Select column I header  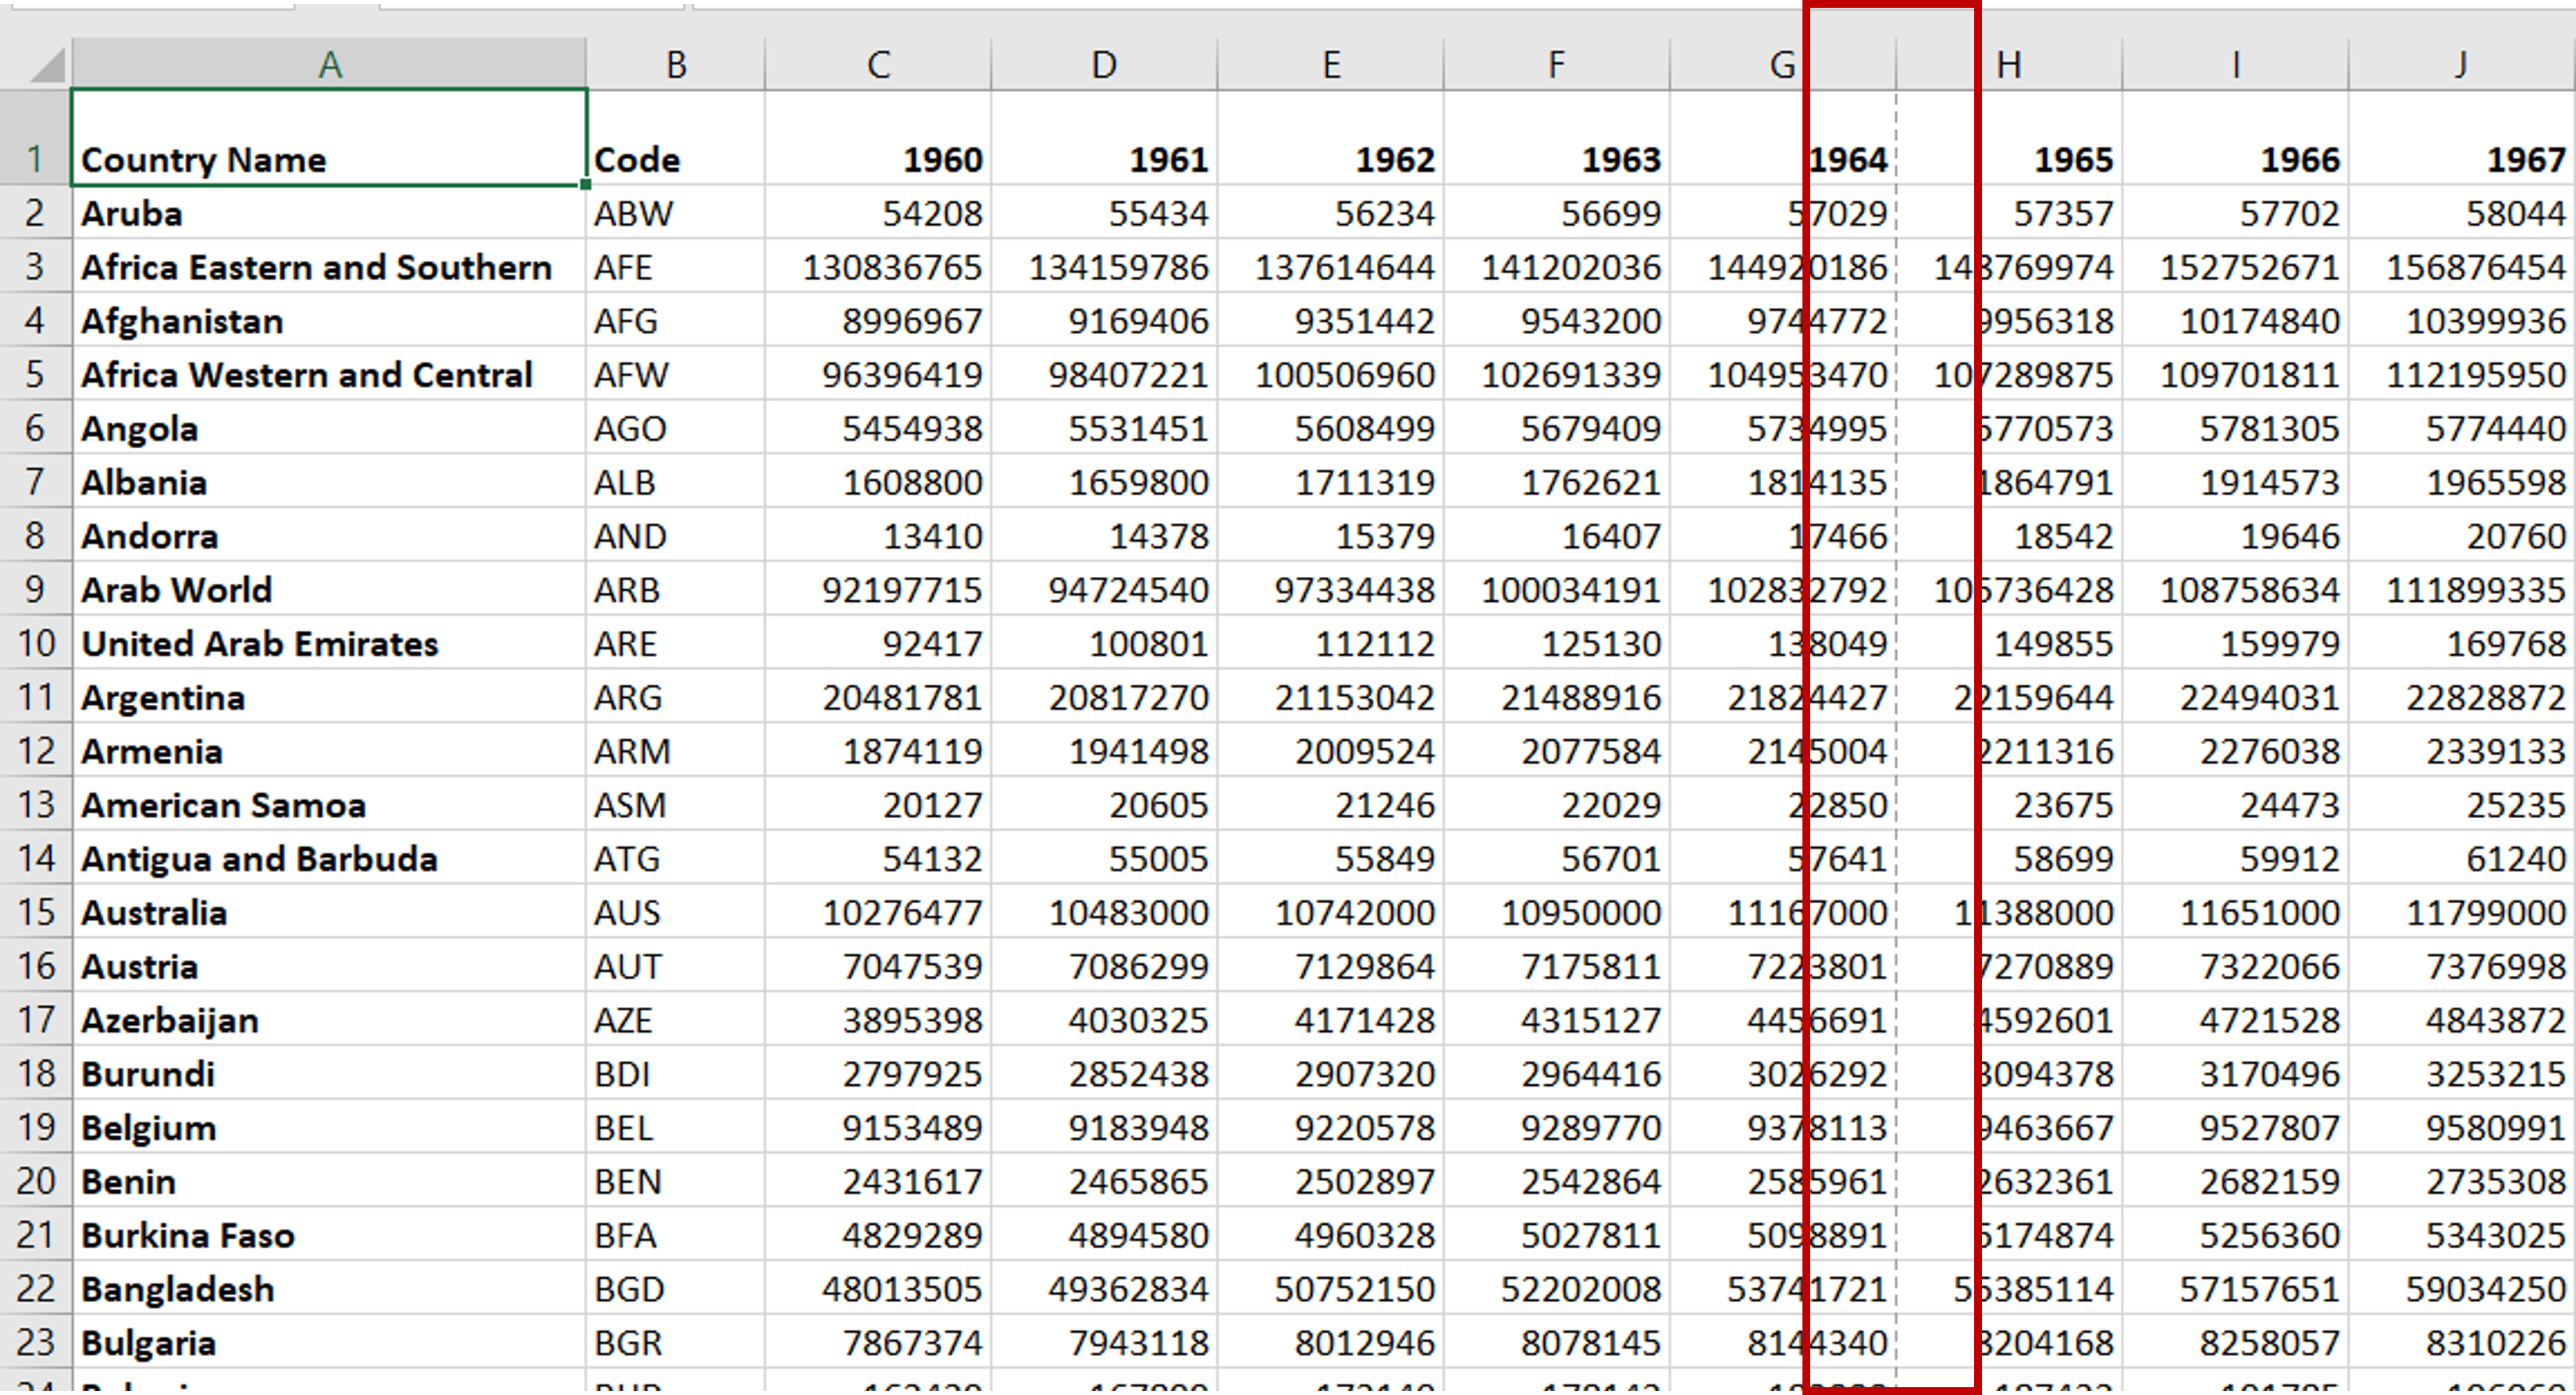point(2235,64)
